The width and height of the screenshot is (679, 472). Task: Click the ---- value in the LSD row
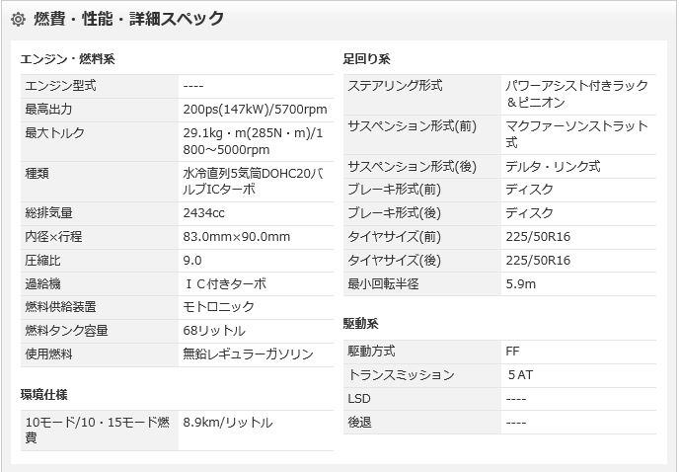(x=516, y=399)
